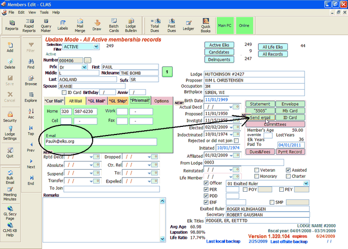Launch the Query Maker tool
Screen dimensions: 348x249
pos(45,25)
